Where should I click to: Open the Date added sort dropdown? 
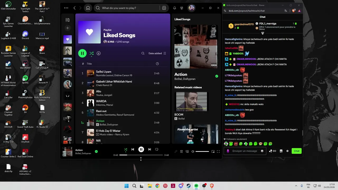tap(157, 53)
